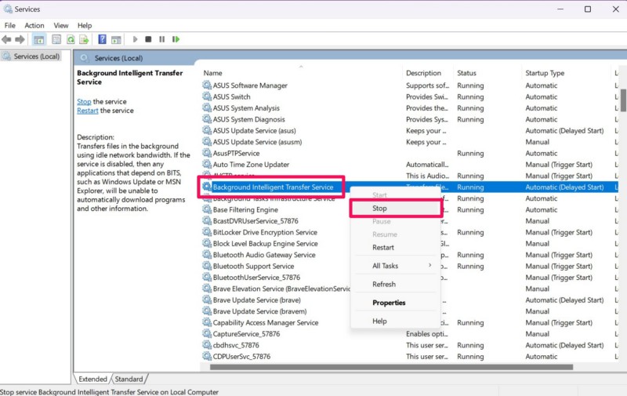Toggle Show/Hide Console Tree toolbar icon
Viewport: 627px width, 396px height.
point(39,39)
